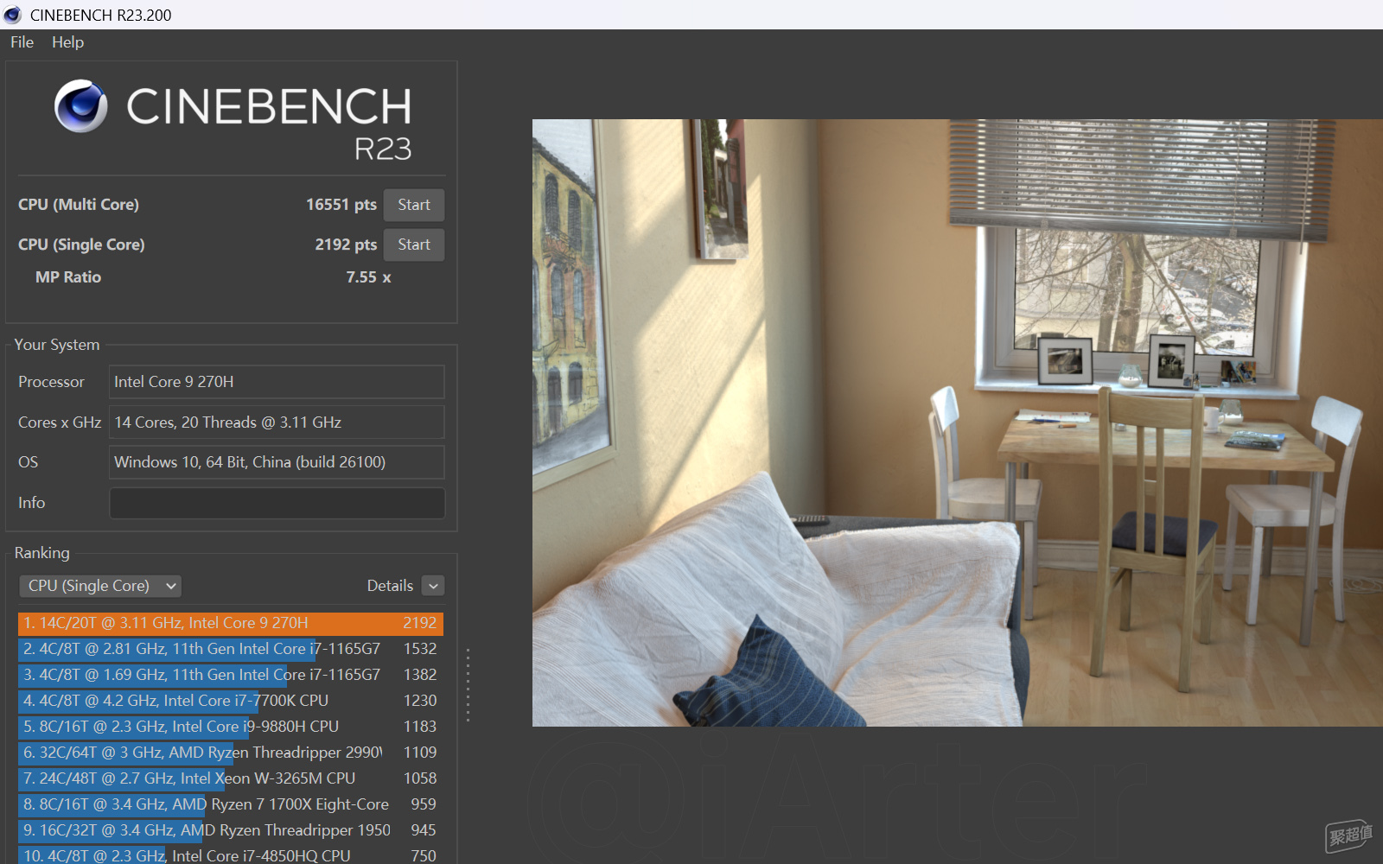Select ranking row 1 Intel Core 9 270H

[x=231, y=623]
